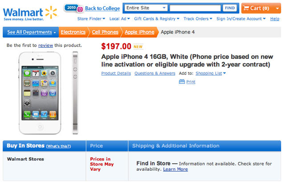Go to the Cell Phones breadcrumb
The width and height of the screenshot is (285, 185).
coord(105,32)
